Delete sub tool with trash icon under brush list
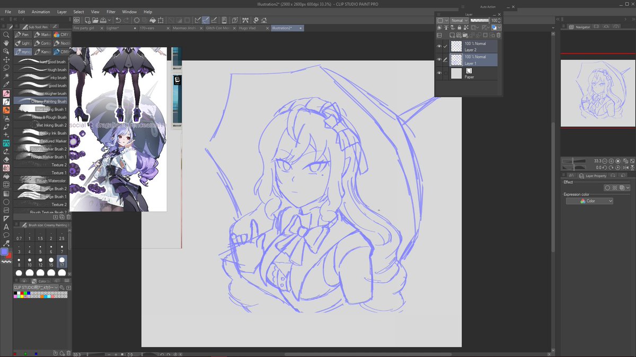This screenshot has height=357, width=636. tap(68, 217)
